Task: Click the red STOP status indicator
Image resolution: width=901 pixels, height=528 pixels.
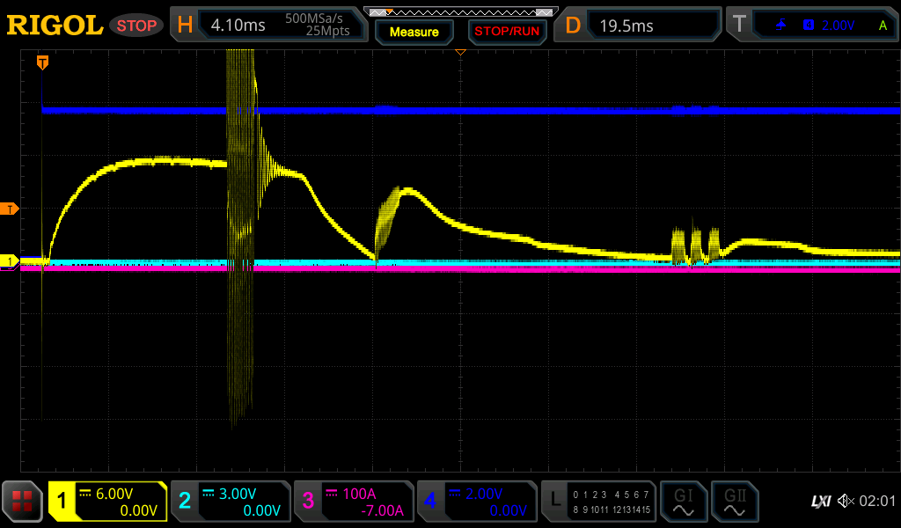Action: [x=136, y=26]
